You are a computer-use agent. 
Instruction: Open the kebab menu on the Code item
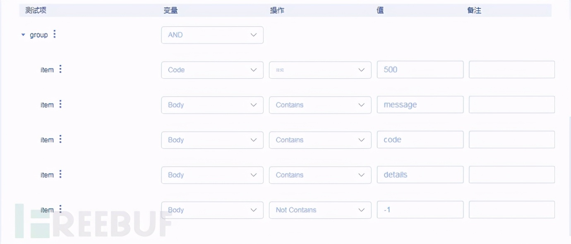(x=60, y=69)
